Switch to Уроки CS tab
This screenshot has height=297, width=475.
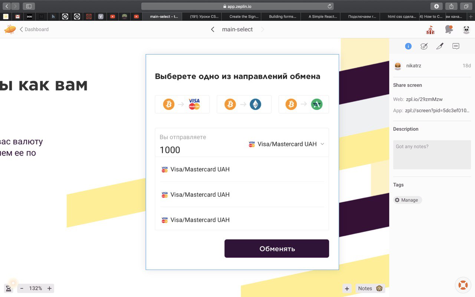[202, 16]
